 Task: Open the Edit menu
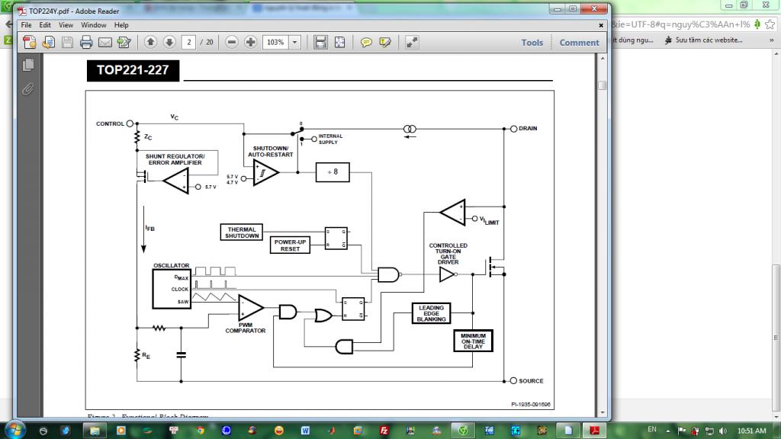[x=45, y=25]
